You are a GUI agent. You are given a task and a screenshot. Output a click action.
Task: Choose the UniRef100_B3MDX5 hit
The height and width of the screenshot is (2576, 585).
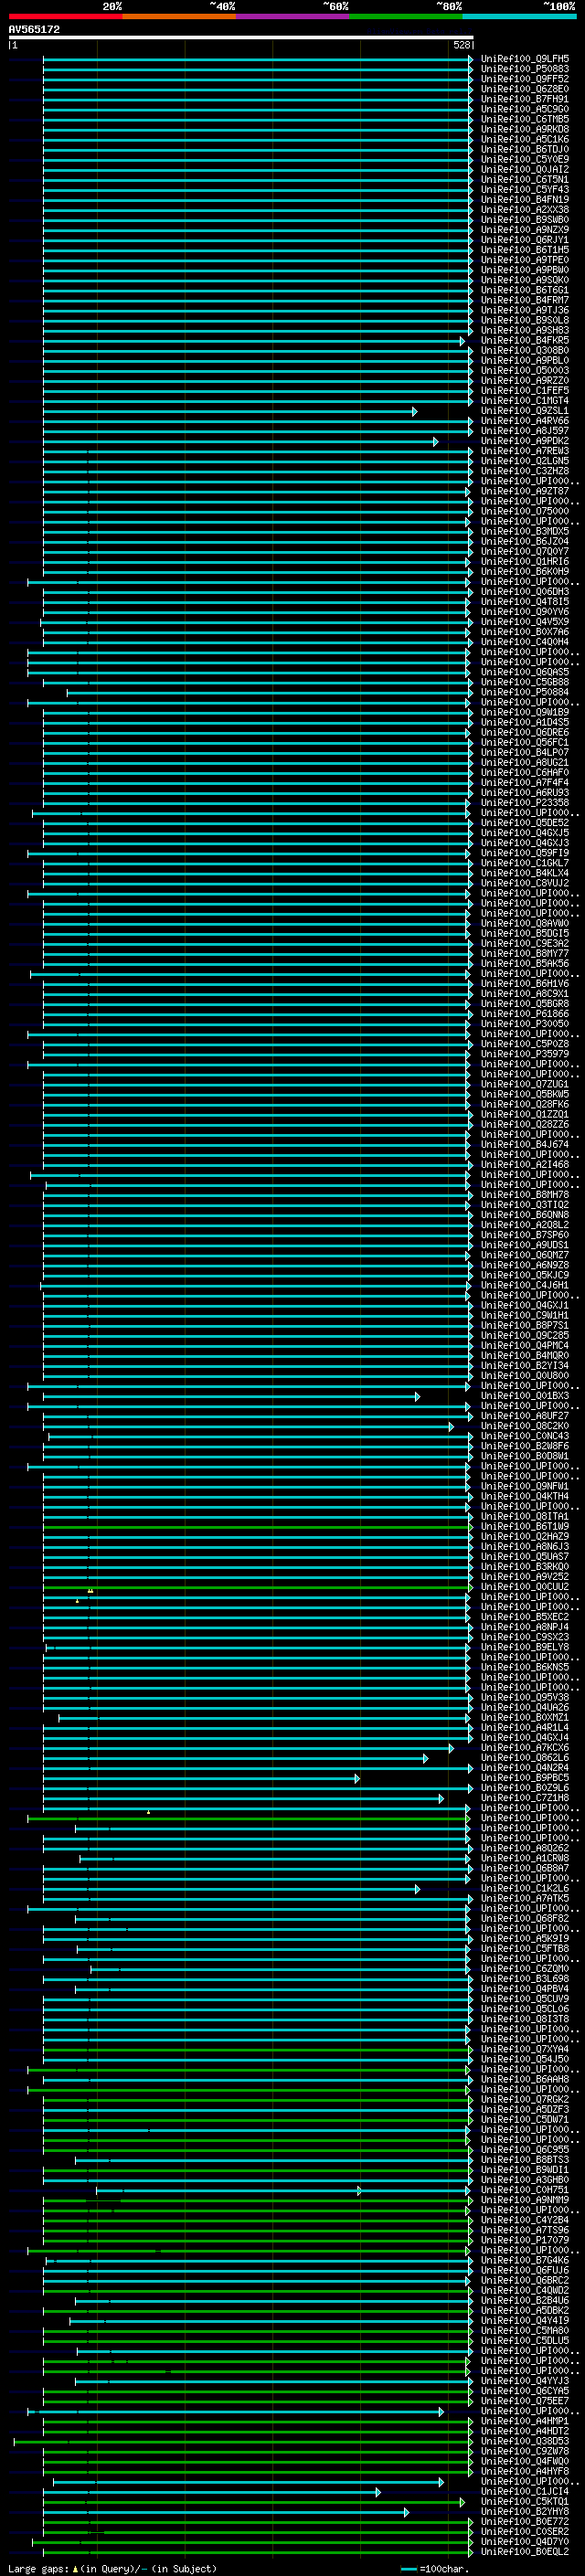pos(525,531)
